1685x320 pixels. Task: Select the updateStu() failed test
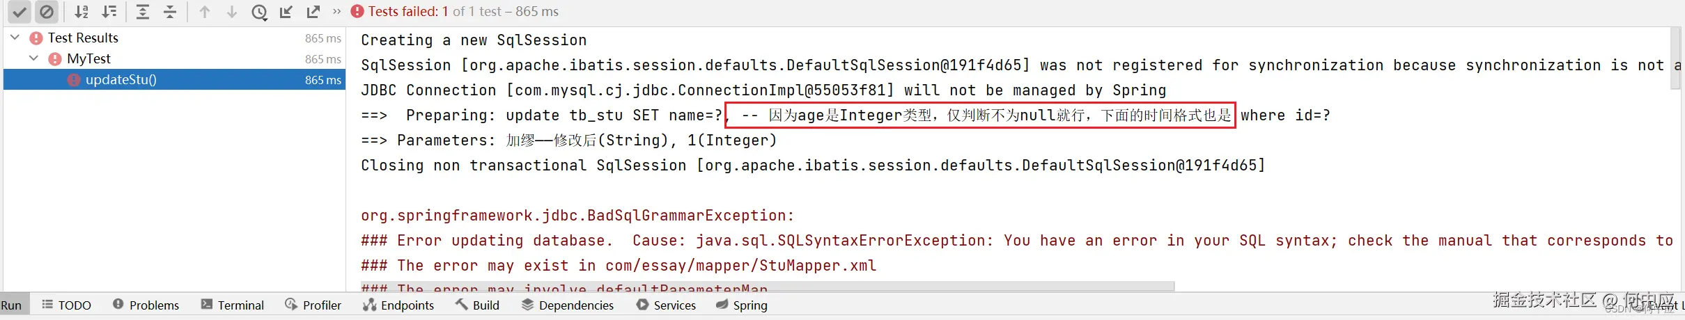[x=121, y=80]
